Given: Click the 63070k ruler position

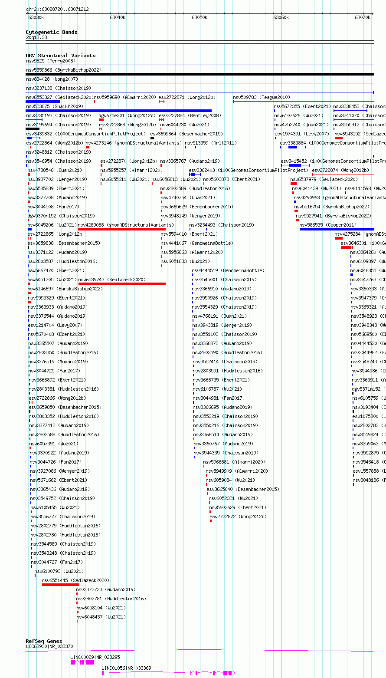Looking at the screenshot, I should [x=363, y=18].
